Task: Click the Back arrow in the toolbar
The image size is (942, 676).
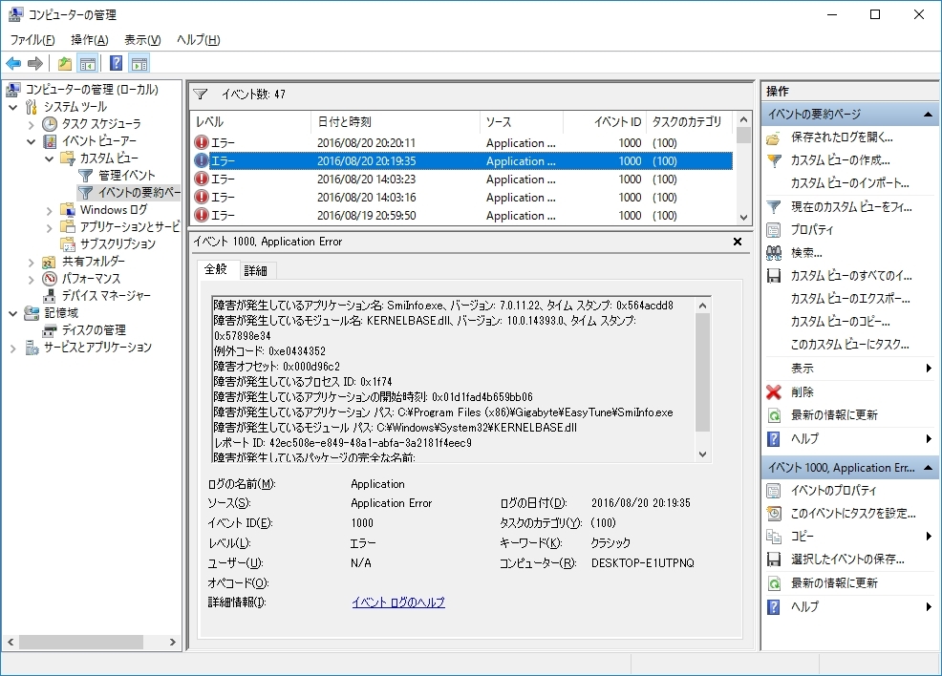Action: (x=13, y=64)
